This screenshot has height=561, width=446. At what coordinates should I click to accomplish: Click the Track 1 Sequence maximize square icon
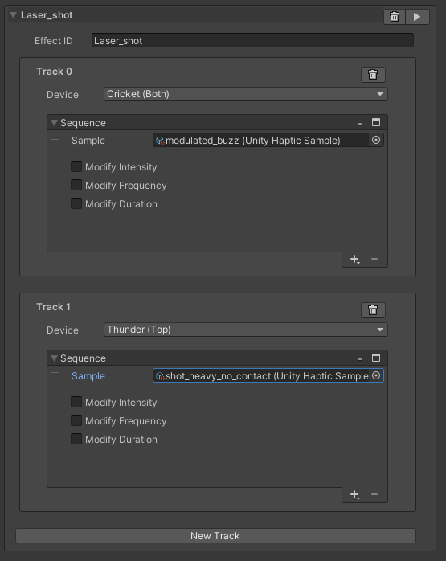coord(376,358)
